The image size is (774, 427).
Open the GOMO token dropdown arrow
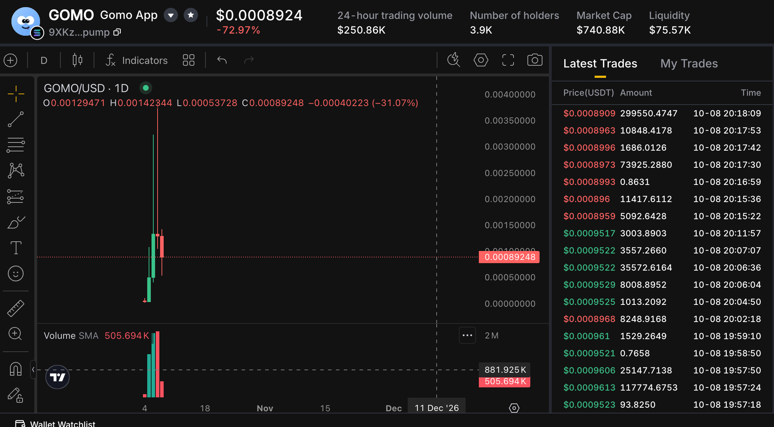(171, 15)
